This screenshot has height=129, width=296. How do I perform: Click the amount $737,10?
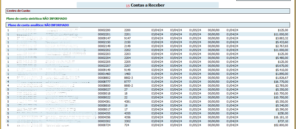[283, 121]
